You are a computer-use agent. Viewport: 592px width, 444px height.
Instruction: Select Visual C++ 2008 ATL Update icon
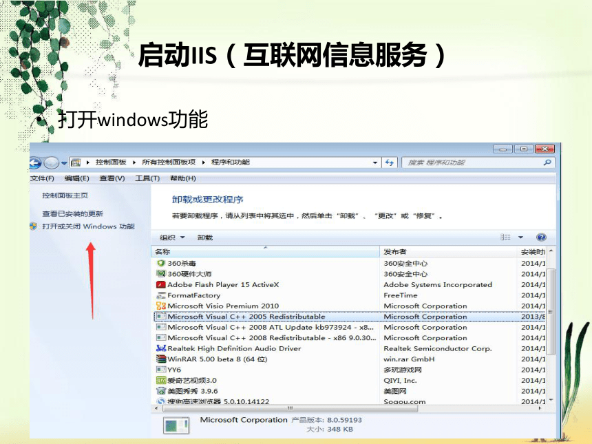[x=161, y=327]
